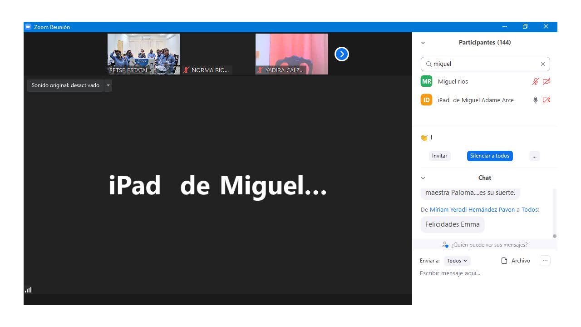The image size is (581, 327).
Task: Click the clapping hands reaction icon
Action: (x=424, y=138)
